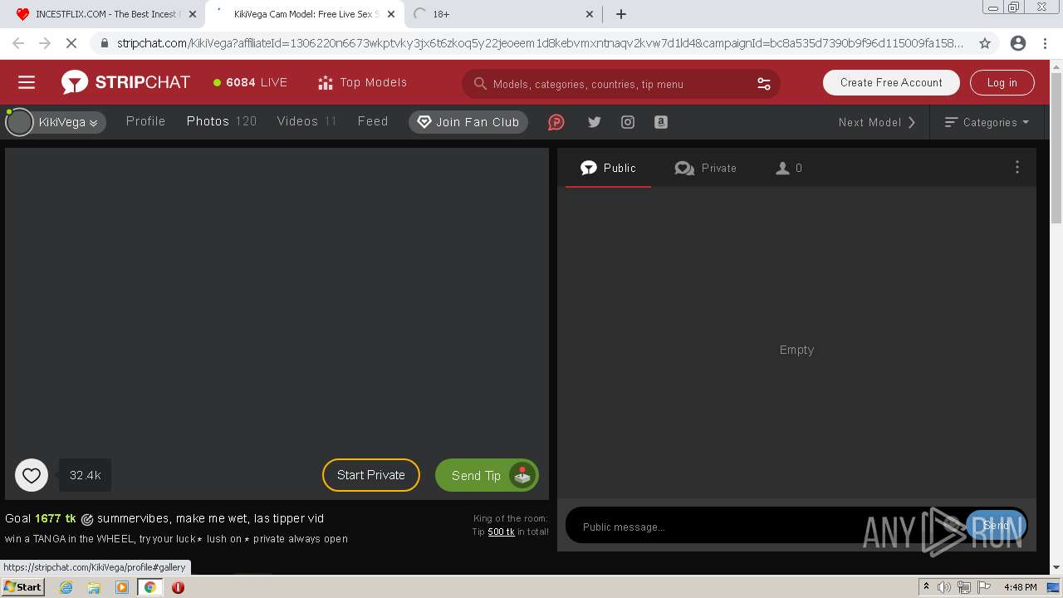Image resolution: width=1063 pixels, height=598 pixels.
Task: Bookmark this page with star icon
Action: [985, 43]
